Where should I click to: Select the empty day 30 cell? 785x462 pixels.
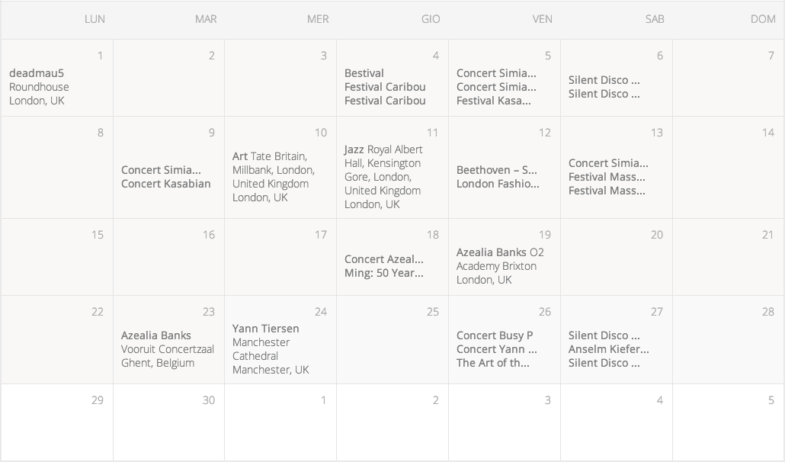pyautogui.click(x=168, y=431)
